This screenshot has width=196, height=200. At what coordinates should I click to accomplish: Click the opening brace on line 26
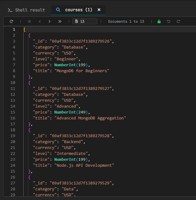point(29,177)
